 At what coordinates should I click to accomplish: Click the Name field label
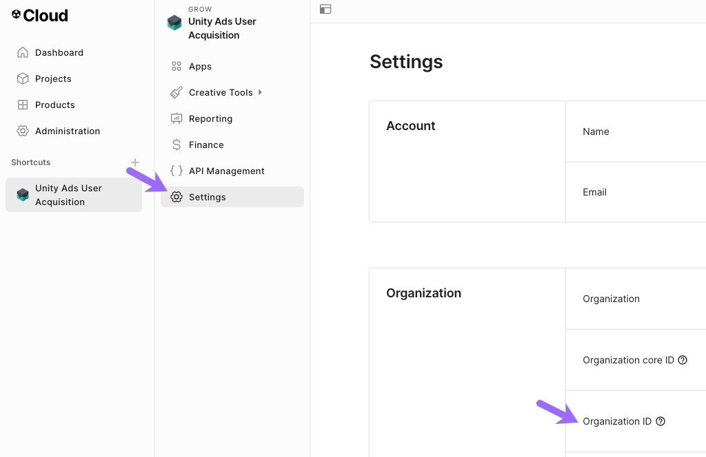tap(596, 131)
